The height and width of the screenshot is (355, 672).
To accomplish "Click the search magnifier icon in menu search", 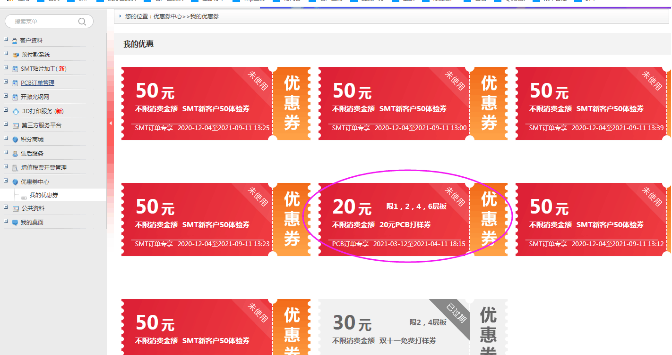I will point(82,21).
